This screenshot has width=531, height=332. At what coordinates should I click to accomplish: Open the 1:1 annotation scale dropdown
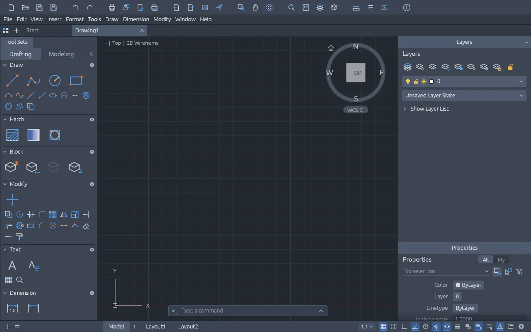point(367,327)
